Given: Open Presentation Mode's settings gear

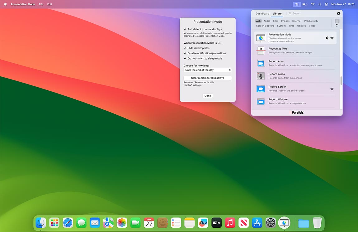Looking at the screenshot, I should pos(327,38).
